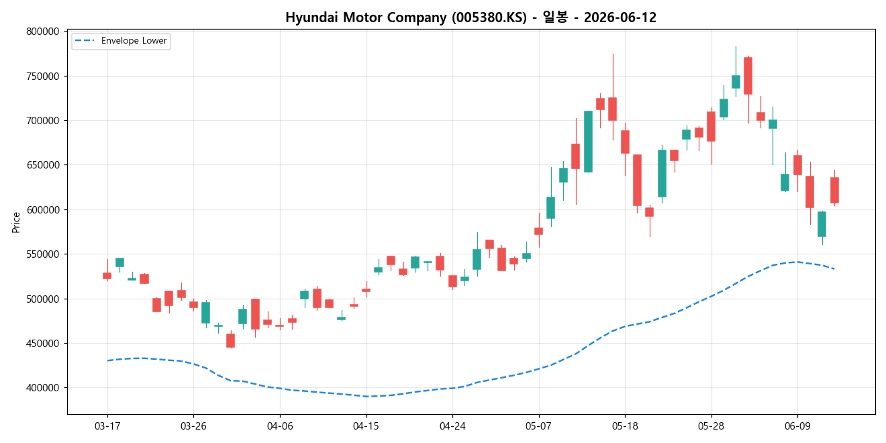Image resolution: width=886 pixels, height=443 pixels.
Task: Click the large red candle dropping to 604000 after 05-18
Action: click(637, 180)
